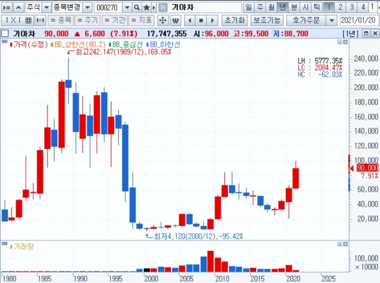Toggle the checkbox beside 기아차 title
The width and height of the screenshot is (380, 283).
(5, 33)
